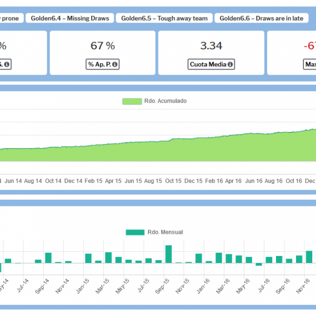Click the Mar-15 monthly result bar
Screen dimensions: 316x316
[108, 258]
